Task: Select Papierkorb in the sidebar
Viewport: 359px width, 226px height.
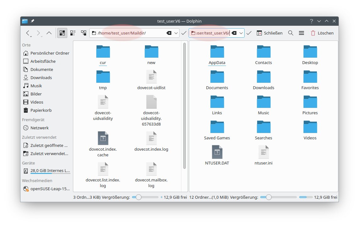Action: [41, 110]
